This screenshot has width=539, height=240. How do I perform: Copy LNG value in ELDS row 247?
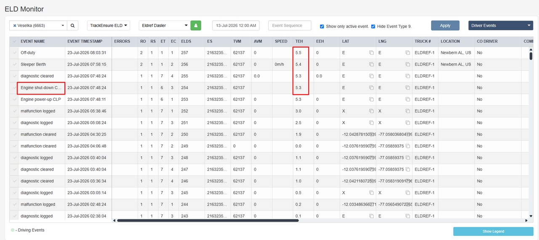pyautogui.click(x=408, y=169)
